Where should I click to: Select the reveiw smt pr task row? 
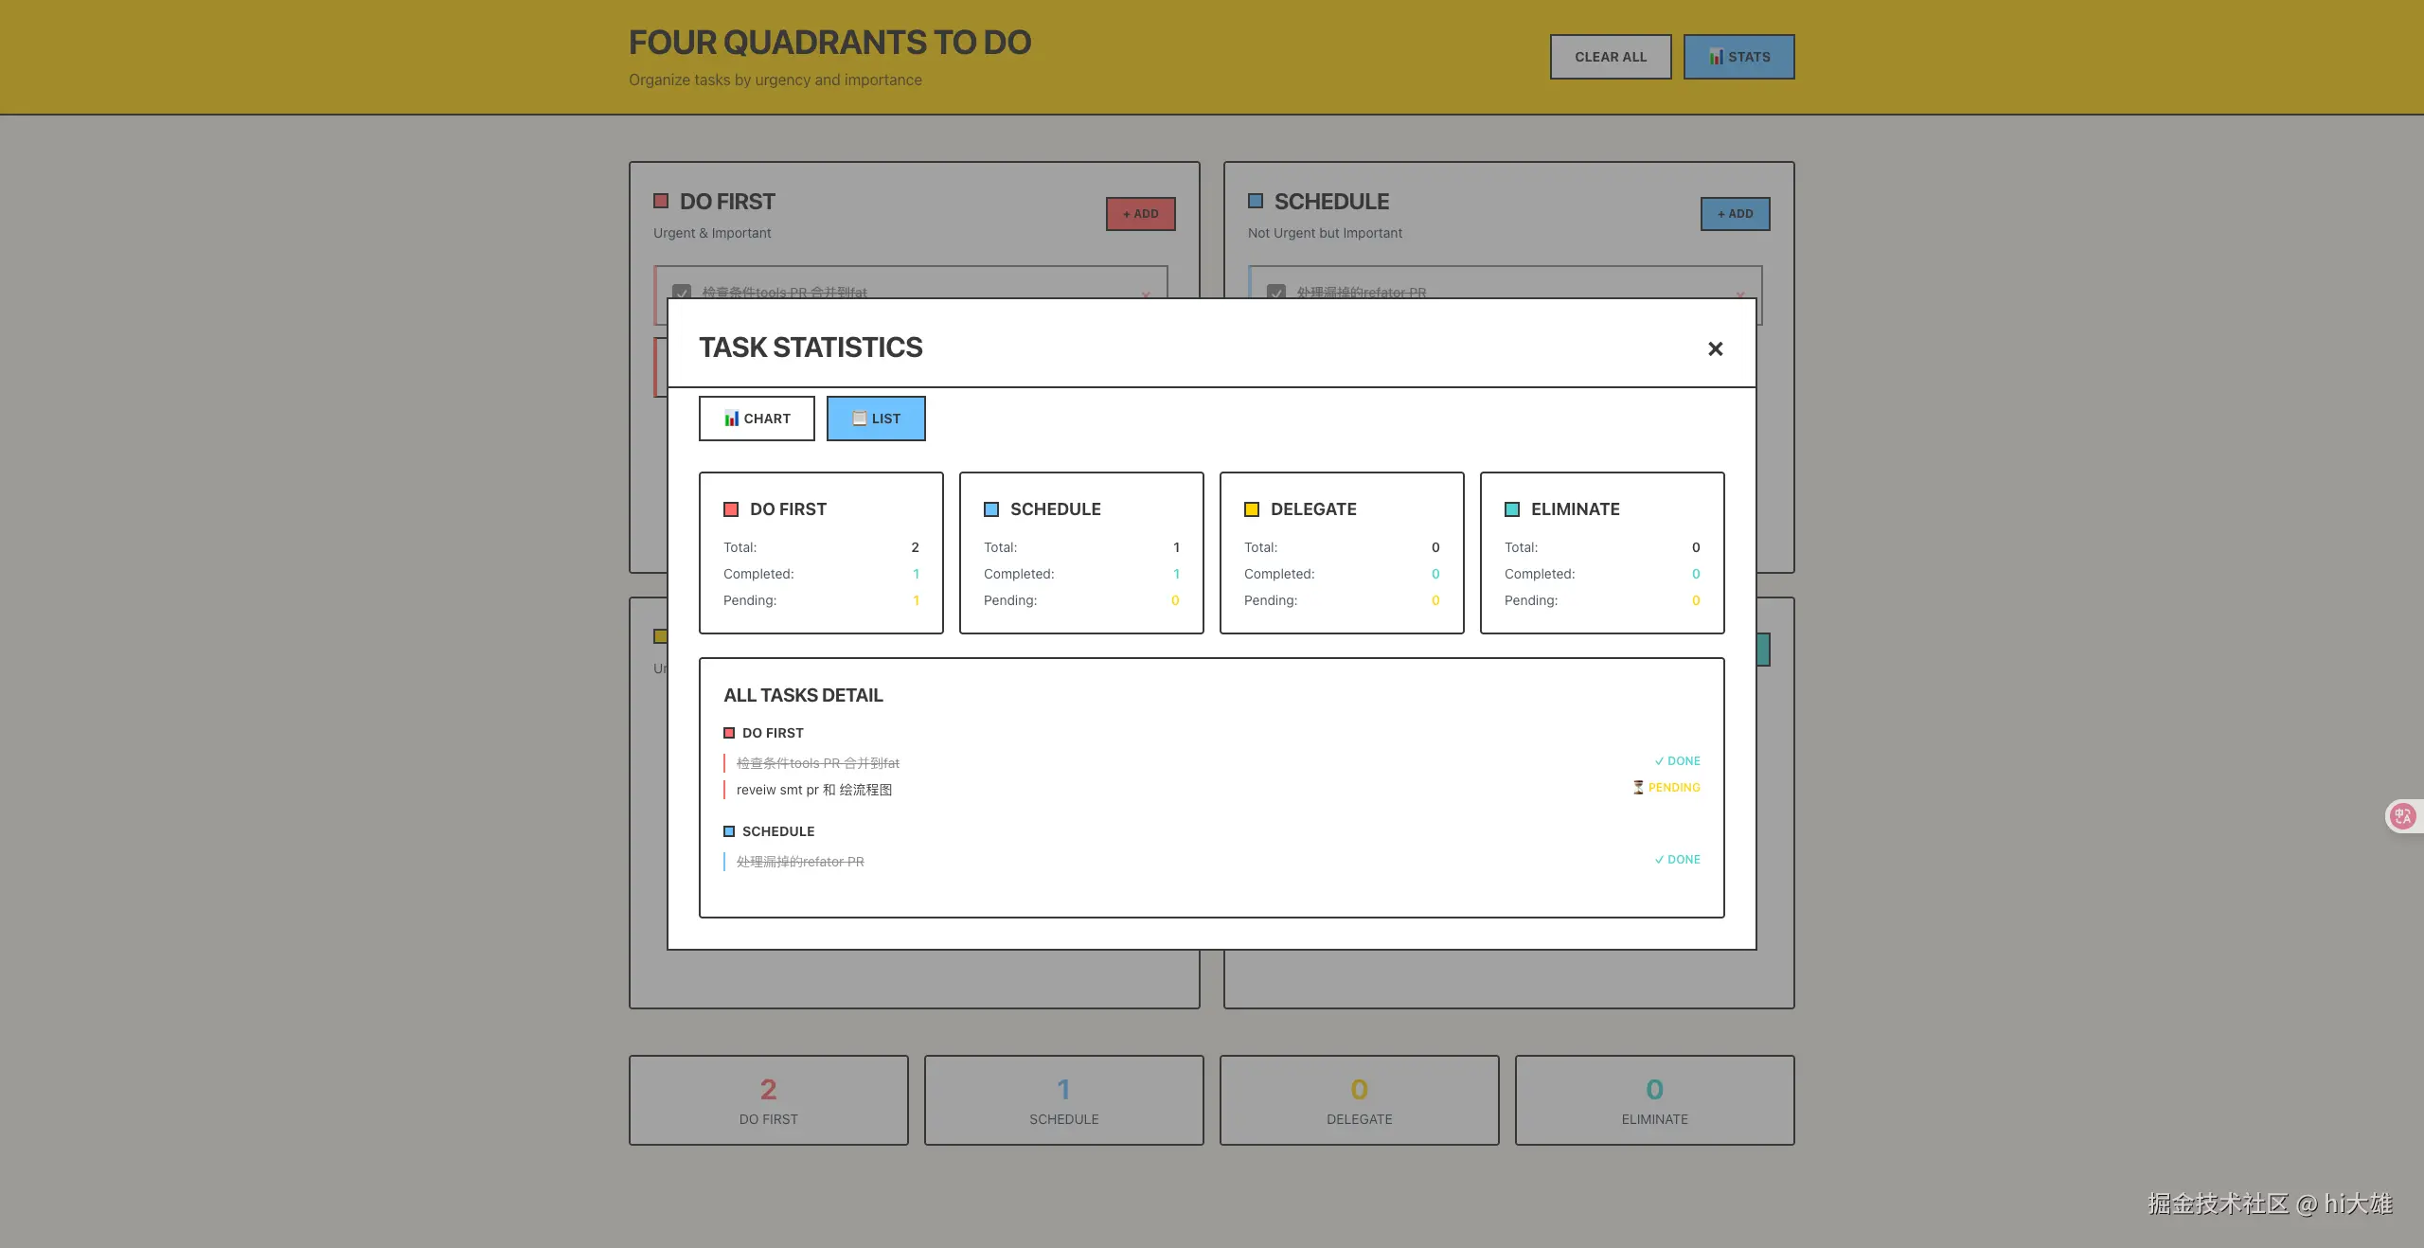(814, 790)
